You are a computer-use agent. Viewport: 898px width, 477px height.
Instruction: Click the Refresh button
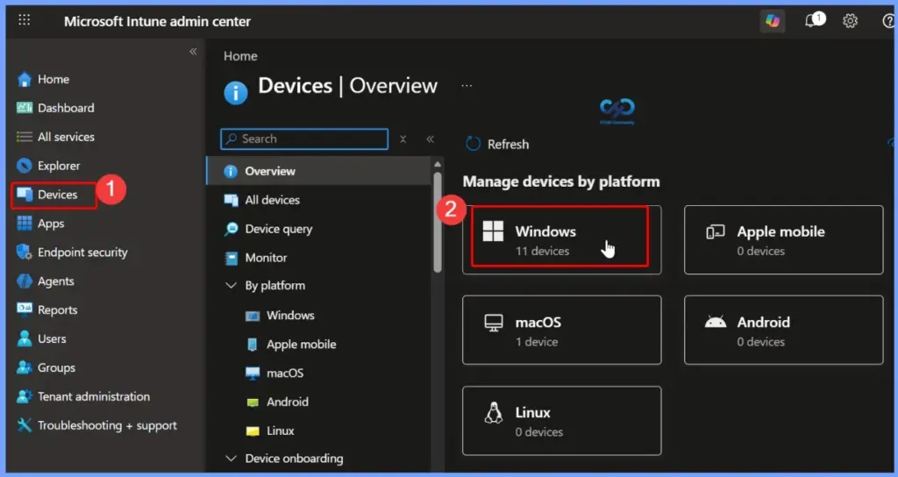click(498, 145)
